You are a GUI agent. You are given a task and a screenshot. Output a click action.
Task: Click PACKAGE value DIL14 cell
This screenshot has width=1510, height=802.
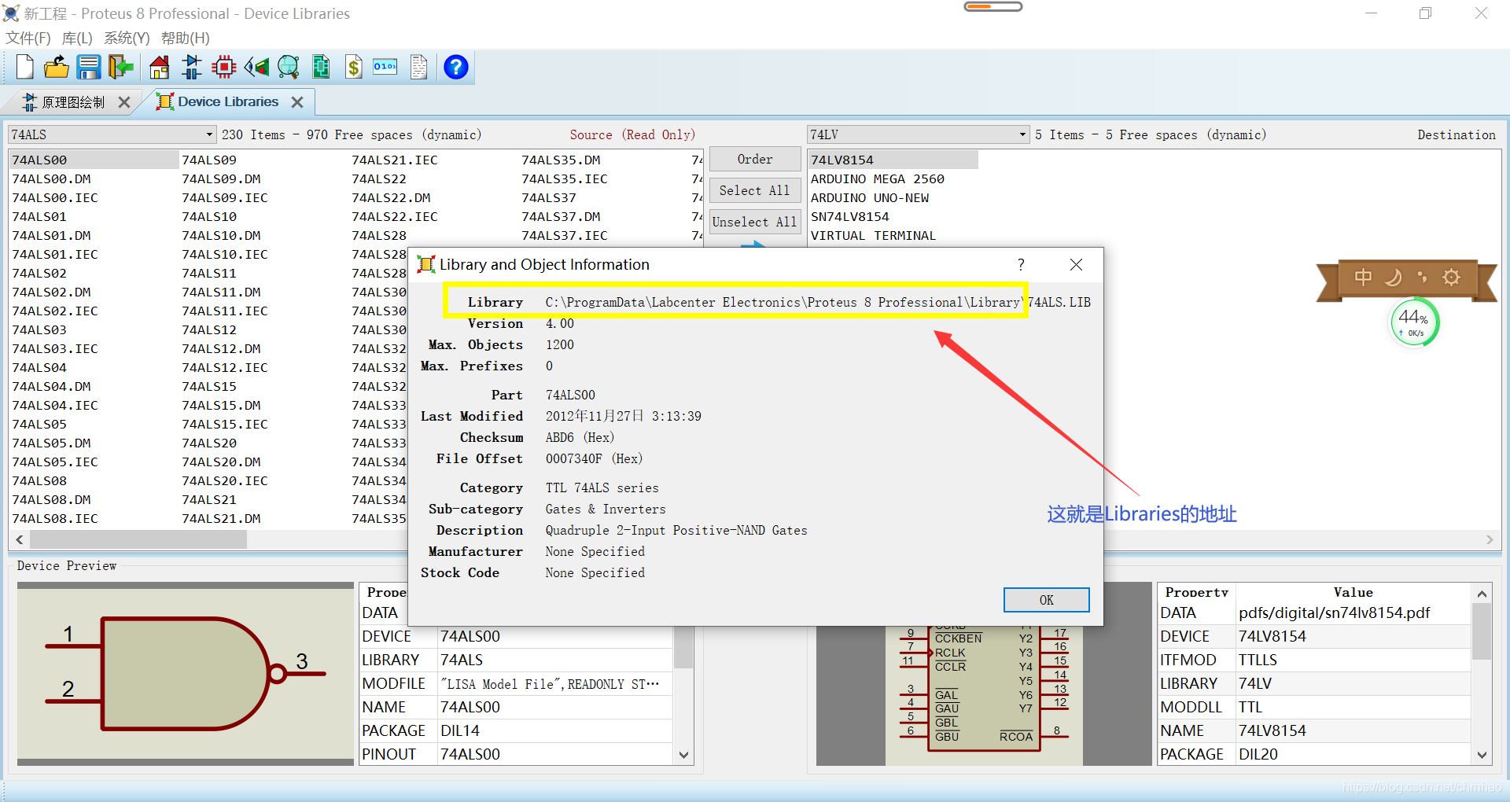554,730
